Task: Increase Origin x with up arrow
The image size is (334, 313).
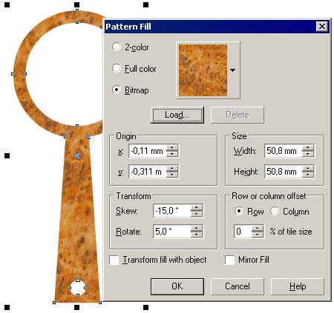Action: [x=172, y=148]
